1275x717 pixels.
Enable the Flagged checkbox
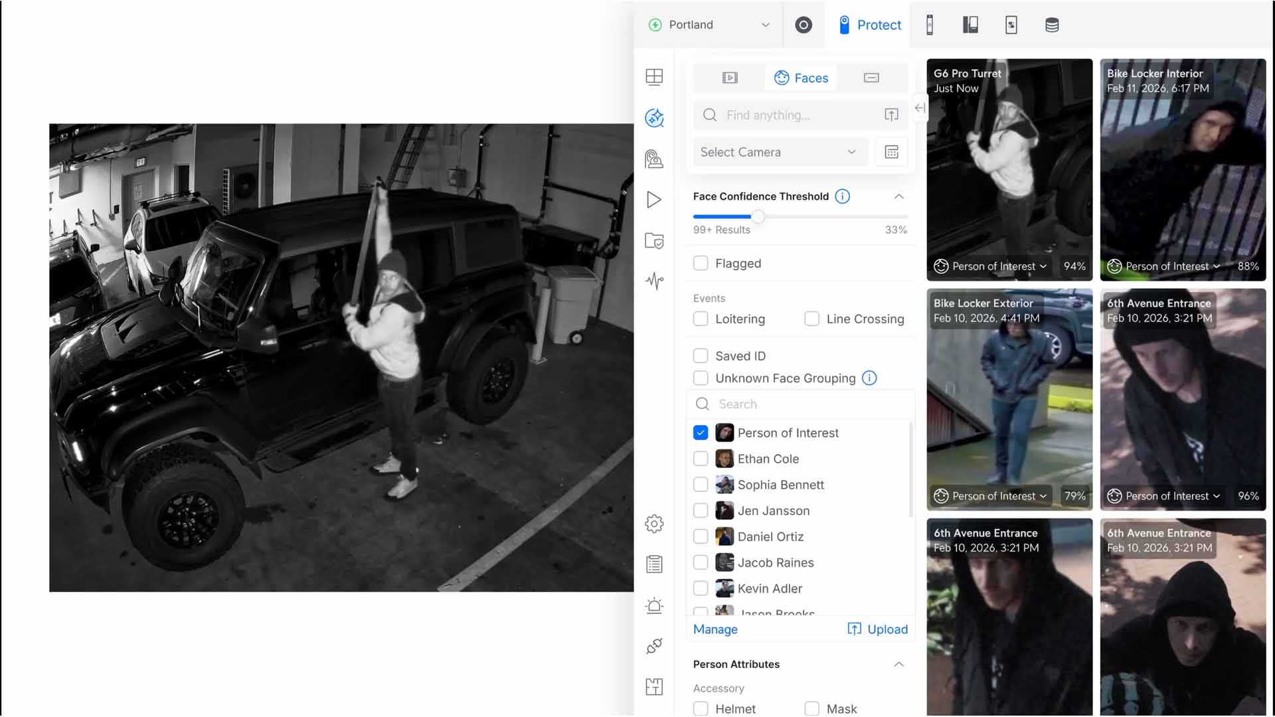[701, 264]
